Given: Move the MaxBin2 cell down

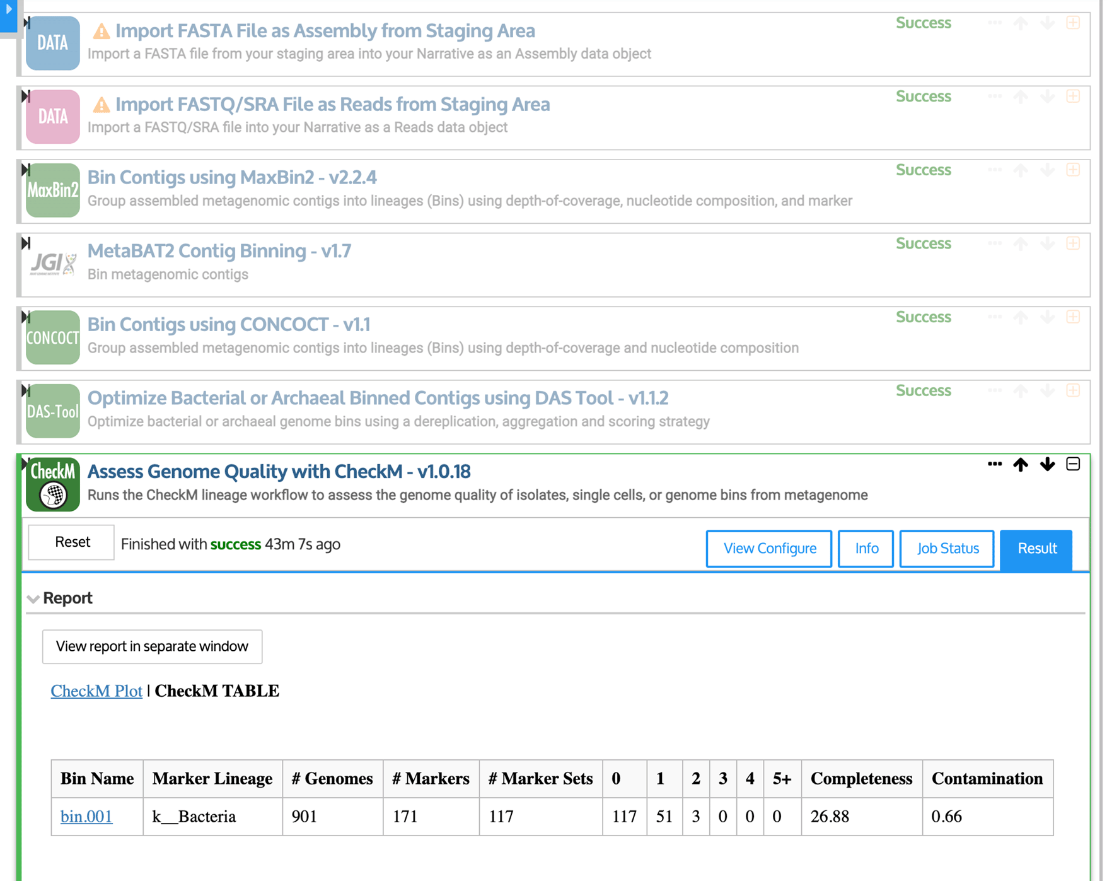Looking at the screenshot, I should (x=1048, y=170).
